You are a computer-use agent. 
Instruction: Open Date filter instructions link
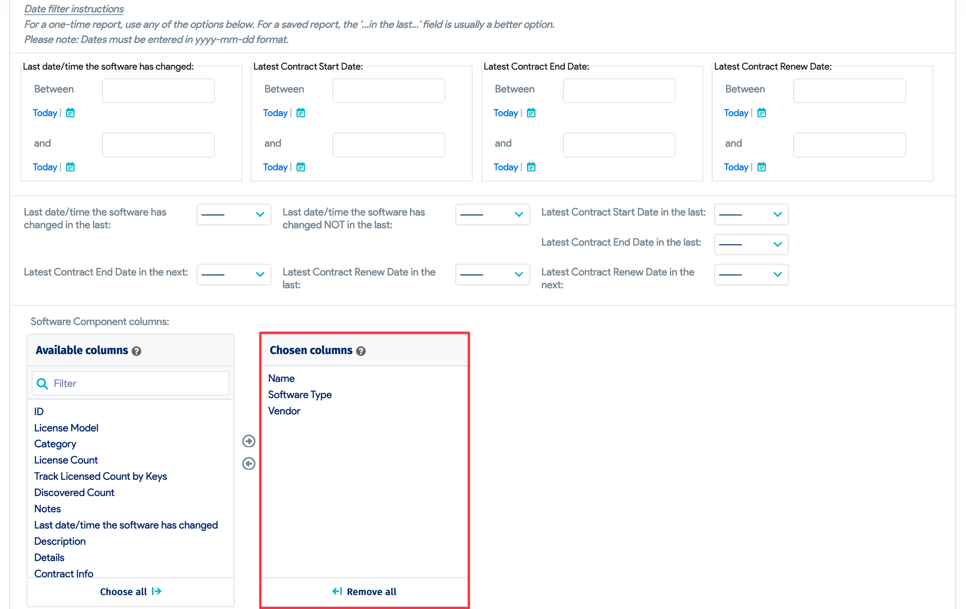click(x=74, y=9)
